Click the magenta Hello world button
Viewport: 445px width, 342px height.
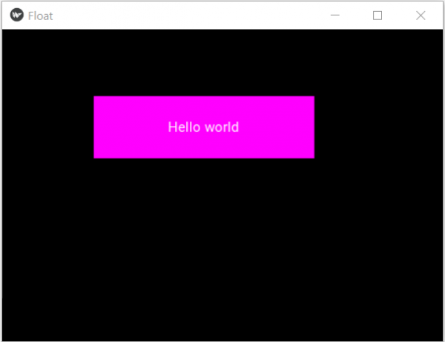[204, 127]
